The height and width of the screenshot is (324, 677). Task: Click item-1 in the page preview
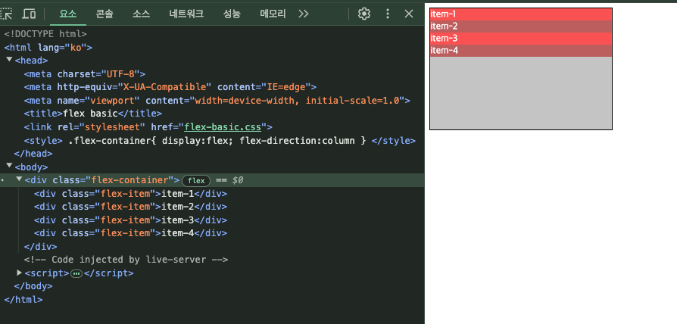click(x=521, y=14)
